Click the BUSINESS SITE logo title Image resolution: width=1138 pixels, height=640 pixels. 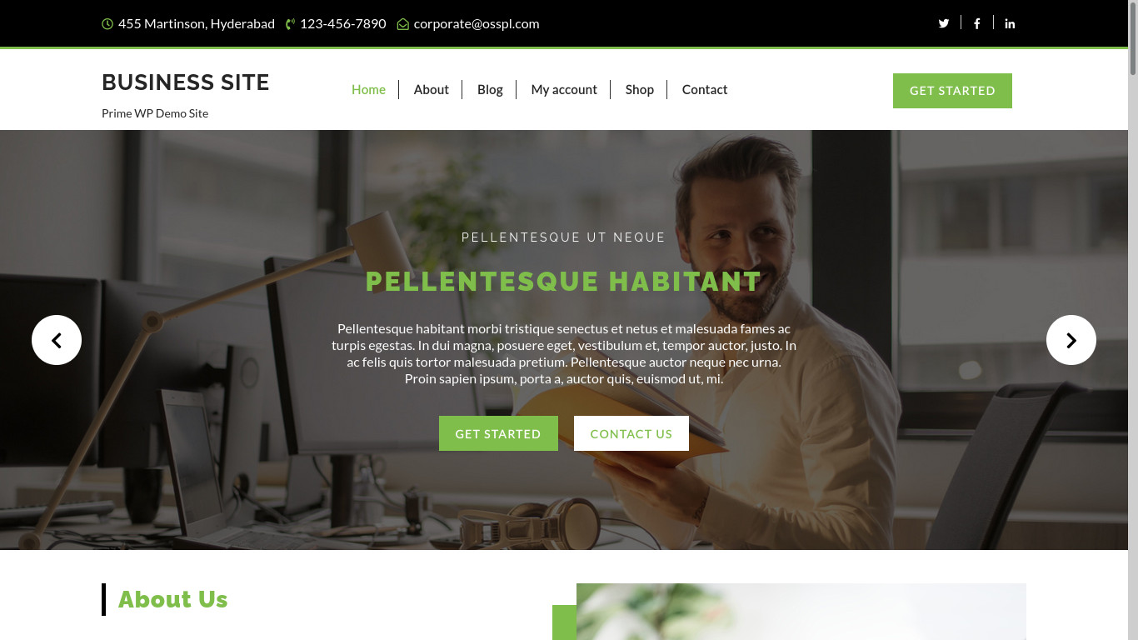tap(186, 82)
